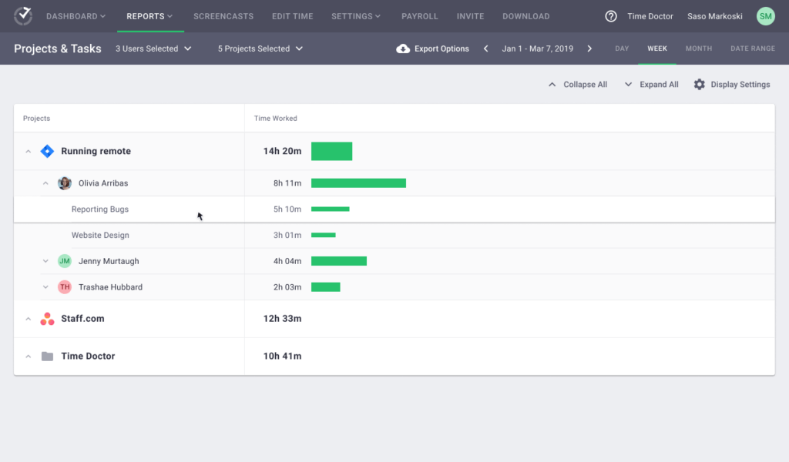Screen dimensions: 789x462
Task: Open the help question mark icon
Action: (x=611, y=16)
